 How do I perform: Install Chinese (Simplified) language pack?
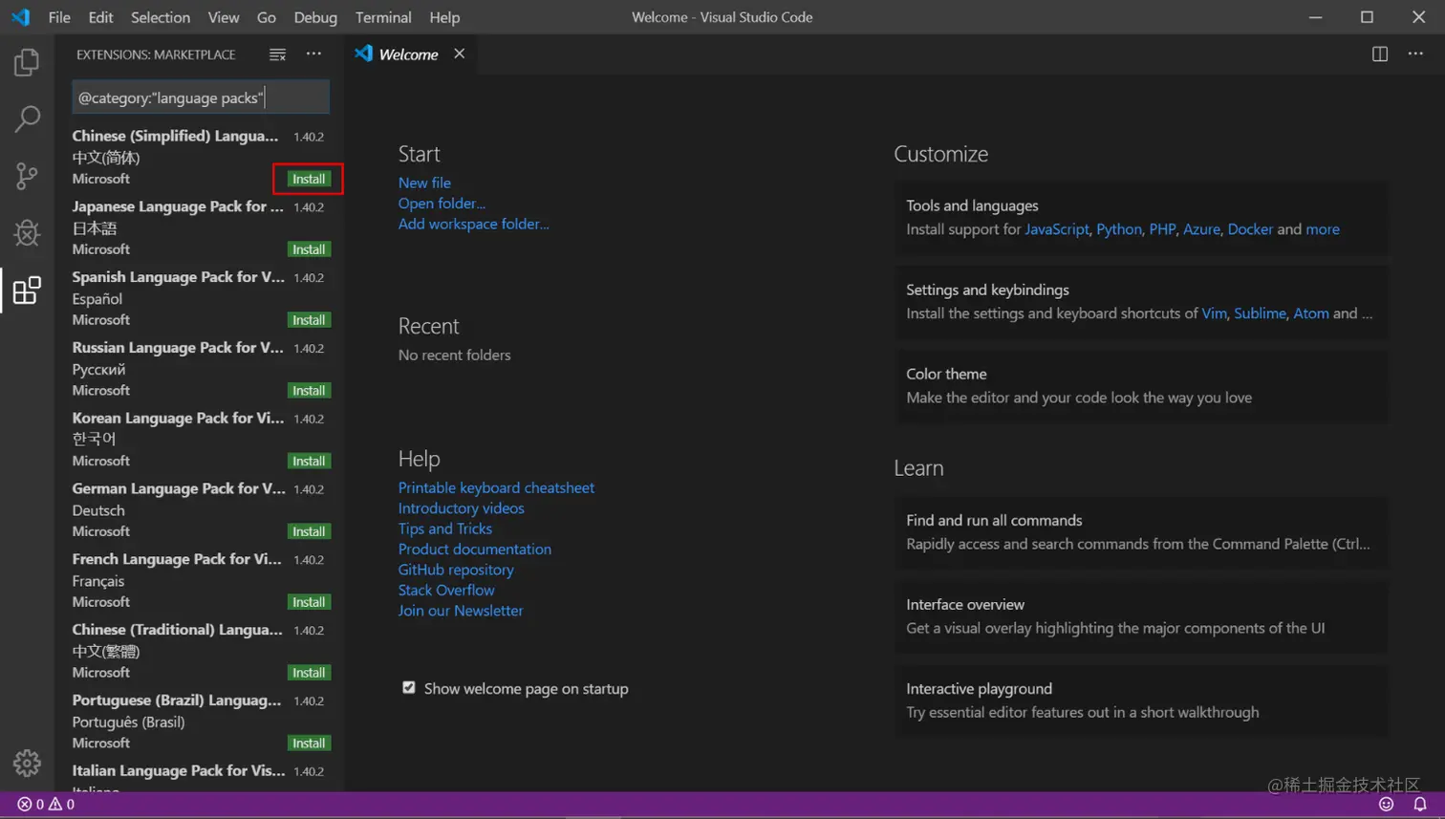pyautogui.click(x=309, y=179)
